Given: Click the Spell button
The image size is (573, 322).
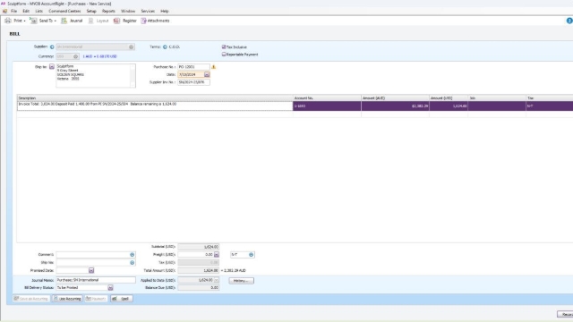Looking at the screenshot, I should [x=122, y=299].
